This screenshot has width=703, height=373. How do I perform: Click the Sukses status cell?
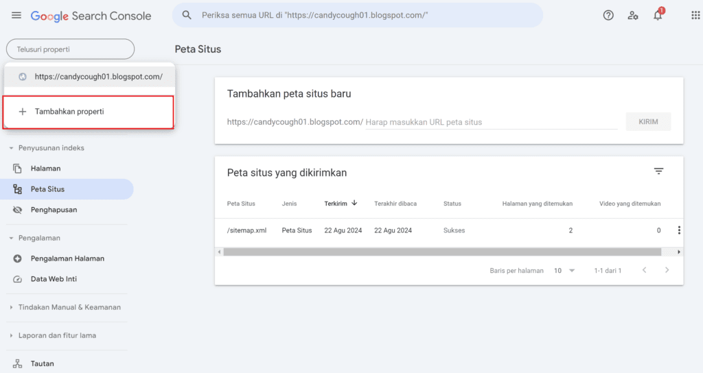pos(454,230)
